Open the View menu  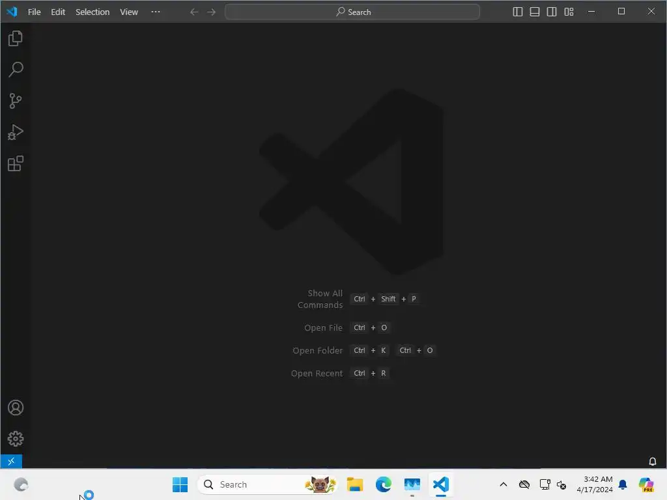click(128, 12)
